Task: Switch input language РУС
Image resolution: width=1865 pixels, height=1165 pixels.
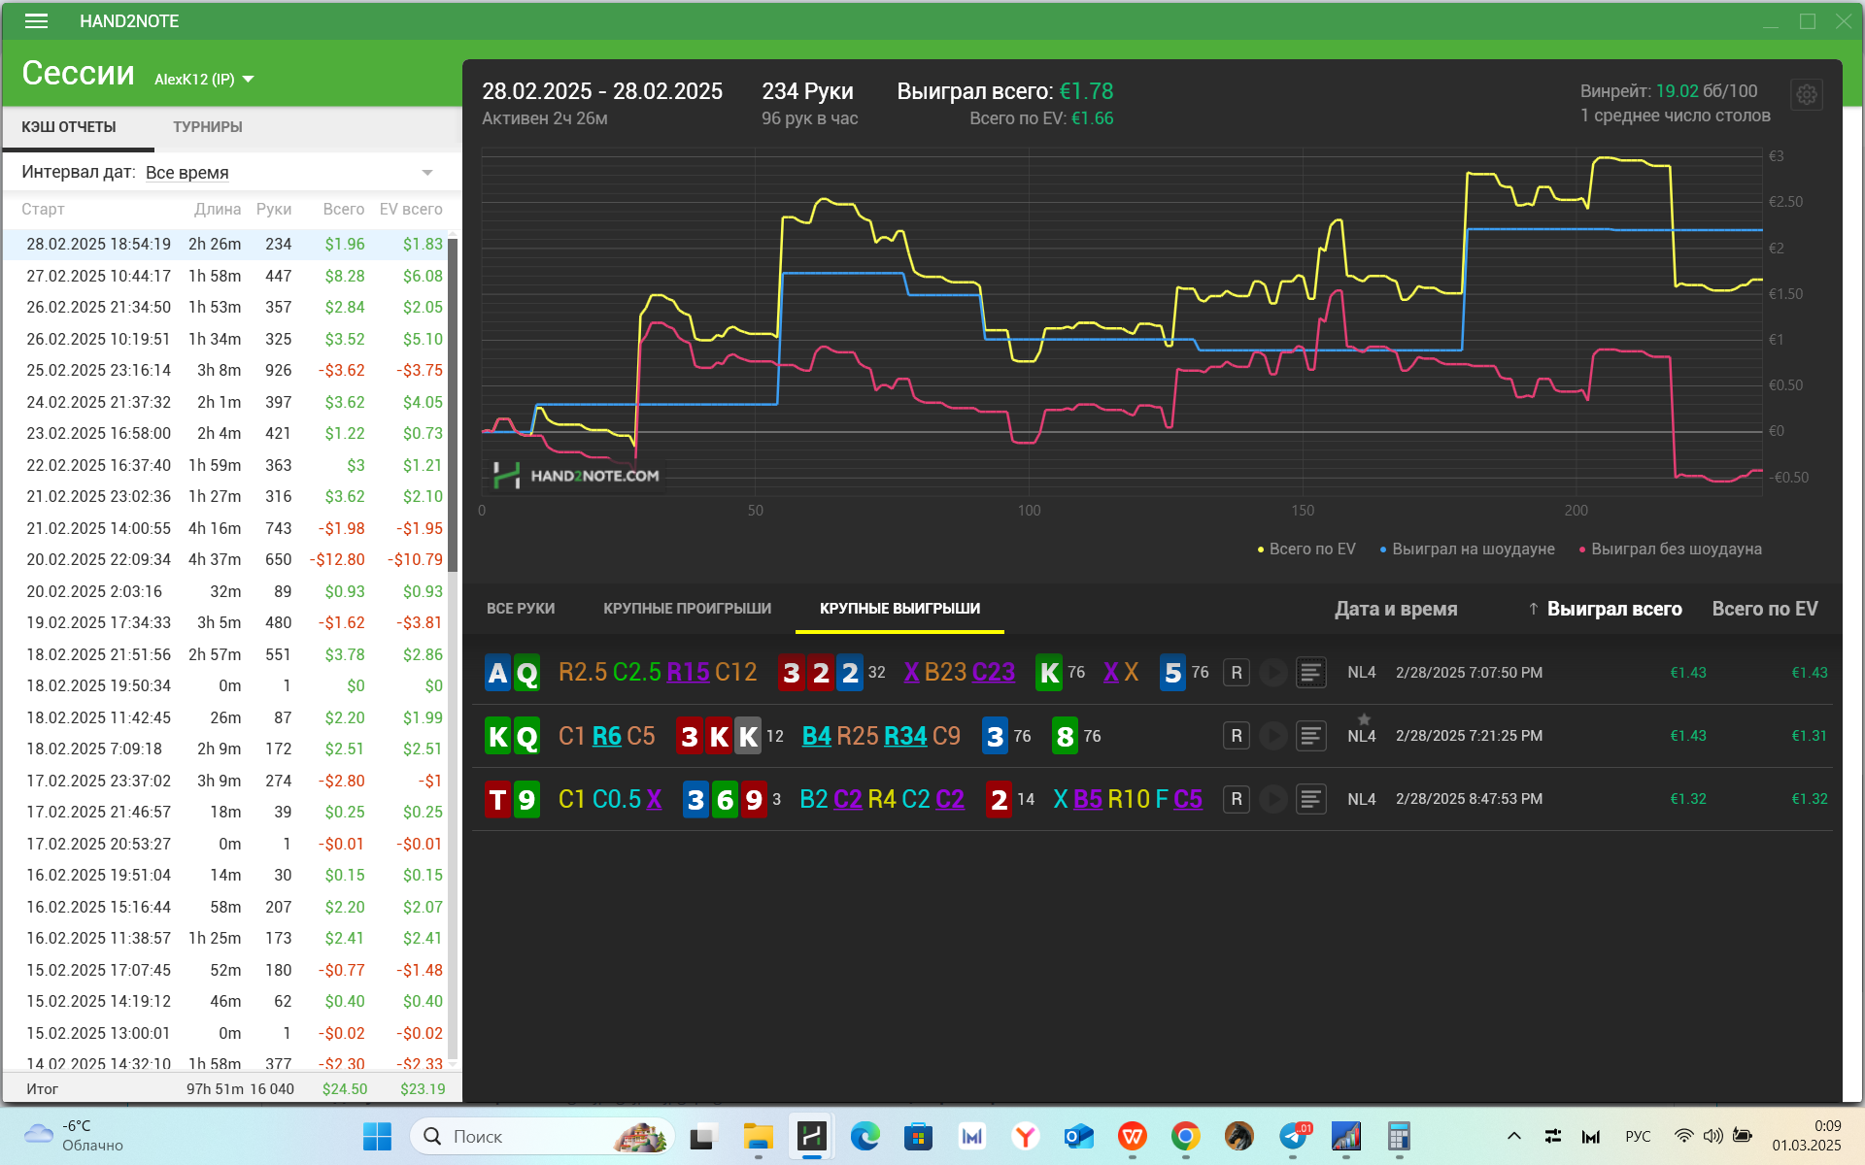Action: 1638,1136
